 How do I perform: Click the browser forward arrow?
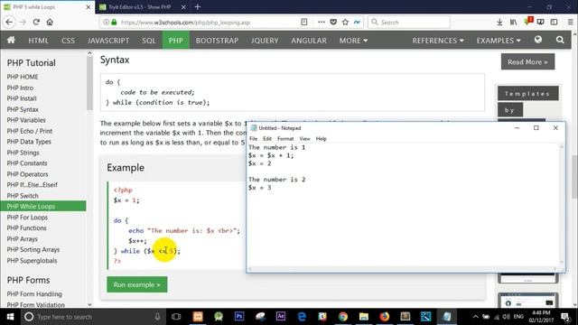click(x=23, y=22)
